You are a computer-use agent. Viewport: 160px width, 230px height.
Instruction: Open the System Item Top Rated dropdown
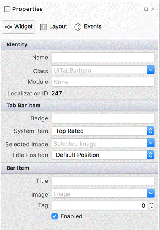tap(103, 131)
